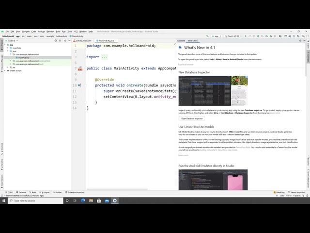
Task: Click the editor horizontal scrollbar
Action: point(117,190)
